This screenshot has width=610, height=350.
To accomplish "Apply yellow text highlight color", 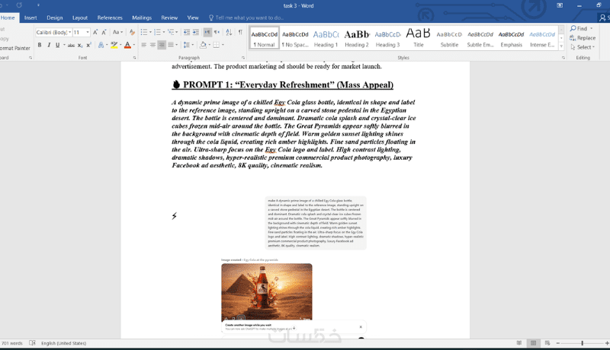I will point(114,45).
